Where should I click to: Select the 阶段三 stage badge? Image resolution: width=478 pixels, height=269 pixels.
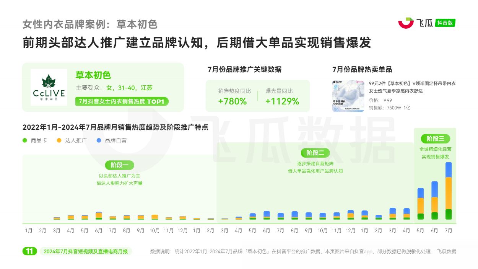coord(435,139)
